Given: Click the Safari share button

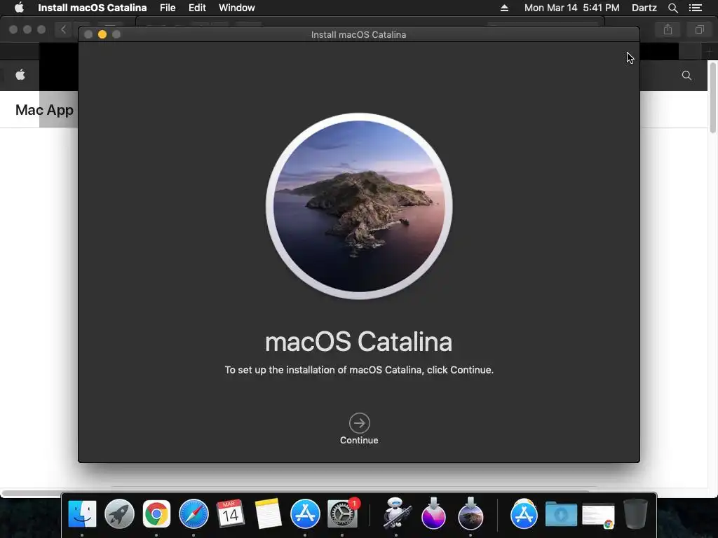Looking at the screenshot, I should point(668,29).
